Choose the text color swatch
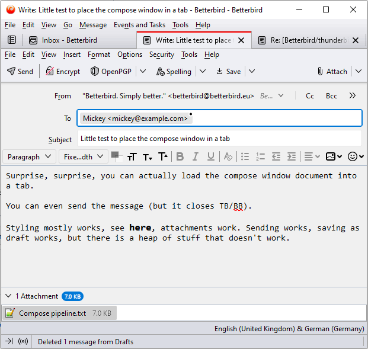 click(x=114, y=155)
